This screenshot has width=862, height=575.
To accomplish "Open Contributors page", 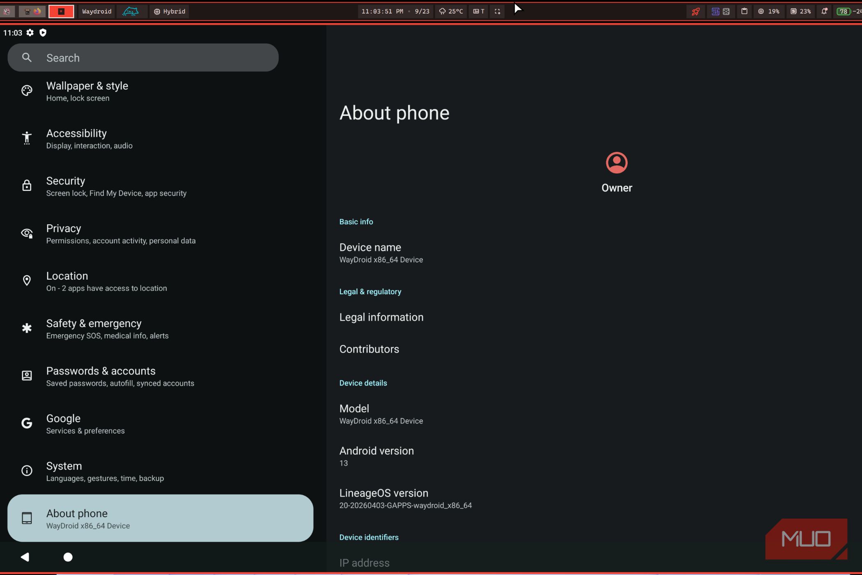I will tap(594, 349).
